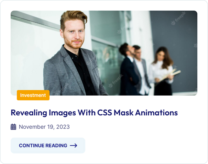This screenshot has height=164, width=208.
Task: Click the two blurred men talking in the background
Action: pyautogui.click(x=134, y=69)
